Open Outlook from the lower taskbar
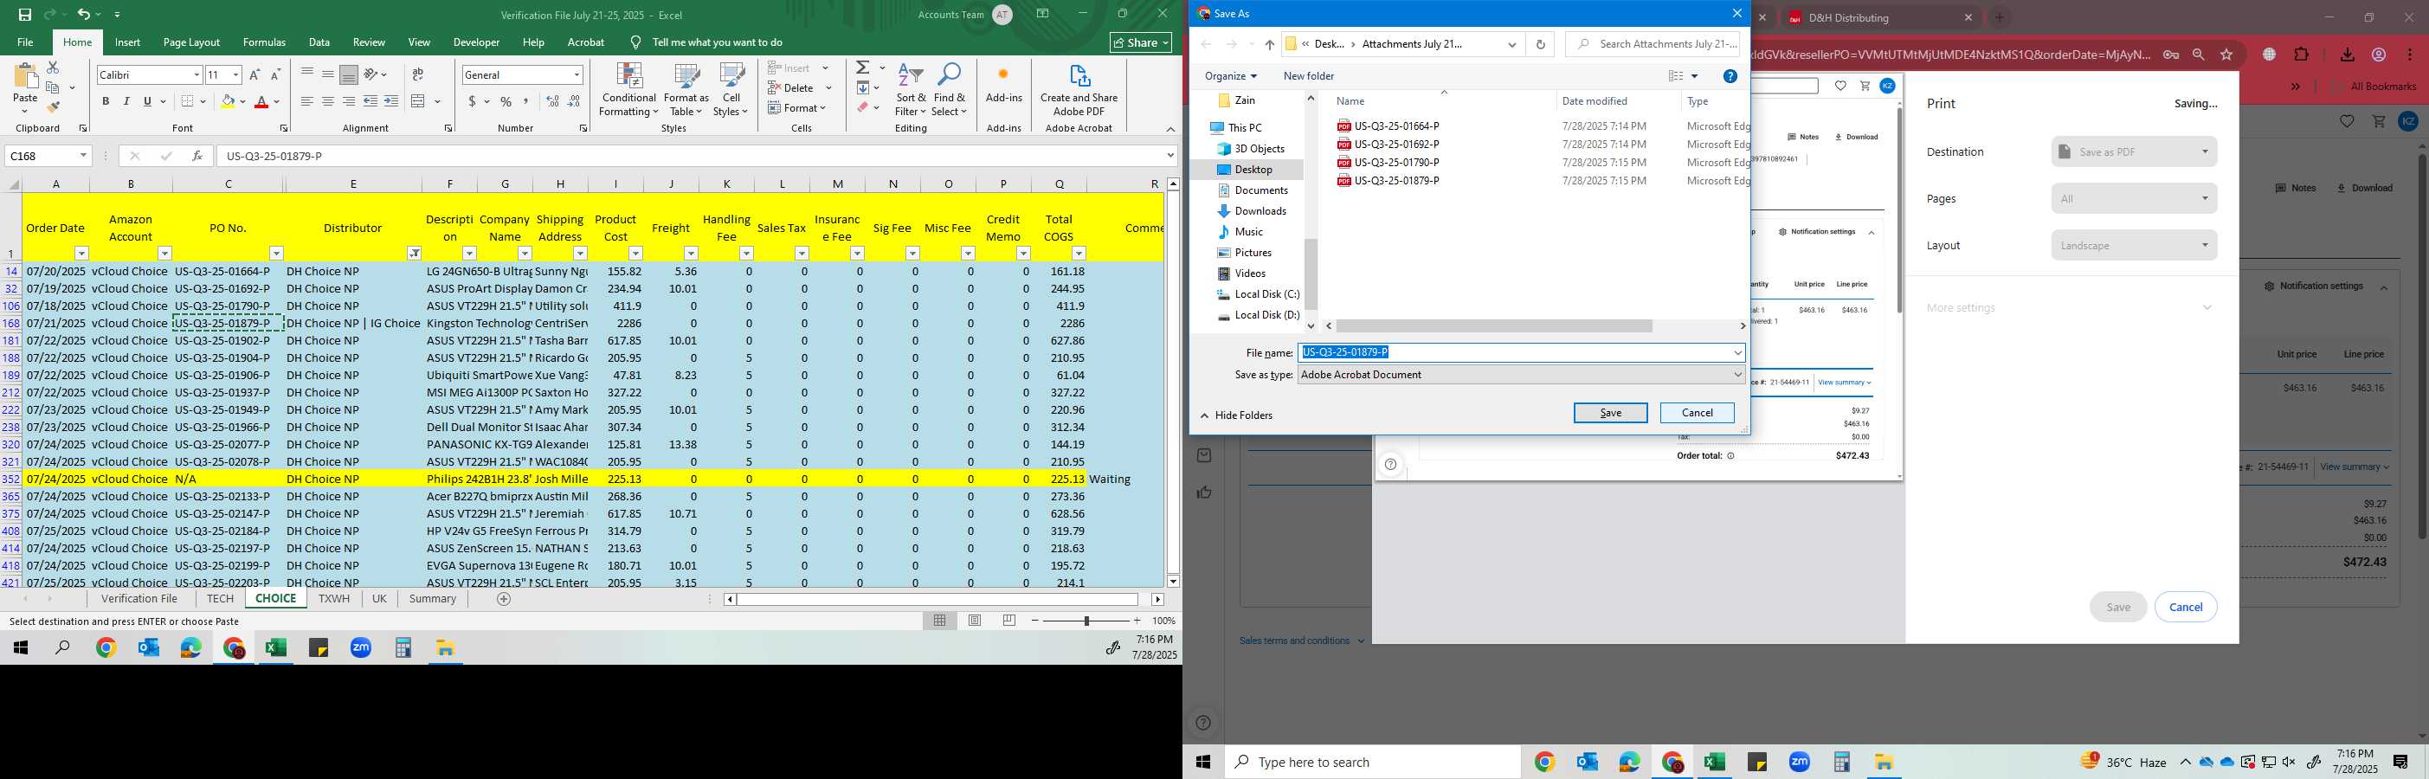 coord(1587,762)
